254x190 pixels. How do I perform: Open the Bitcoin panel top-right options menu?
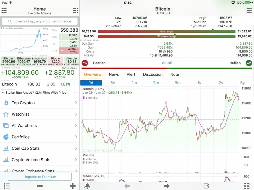click(x=249, y=11)
